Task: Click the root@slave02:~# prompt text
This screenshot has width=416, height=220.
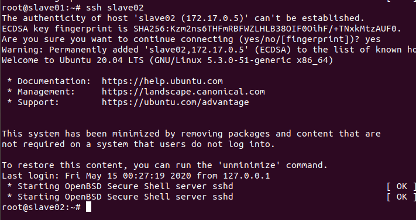Action: pos(41,207)
